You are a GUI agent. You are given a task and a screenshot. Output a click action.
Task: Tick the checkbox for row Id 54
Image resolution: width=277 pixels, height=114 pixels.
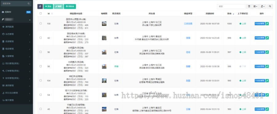coord(41,95)
